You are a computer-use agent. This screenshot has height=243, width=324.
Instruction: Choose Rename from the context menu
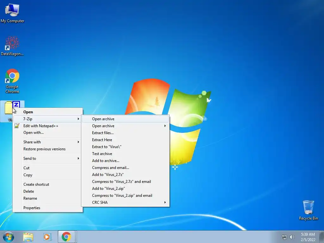[x=48, y=198]
